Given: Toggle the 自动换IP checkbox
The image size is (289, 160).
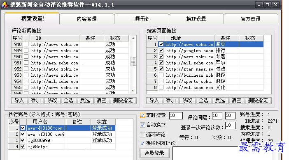Looking at the screenshot, I should pos(142,125).
